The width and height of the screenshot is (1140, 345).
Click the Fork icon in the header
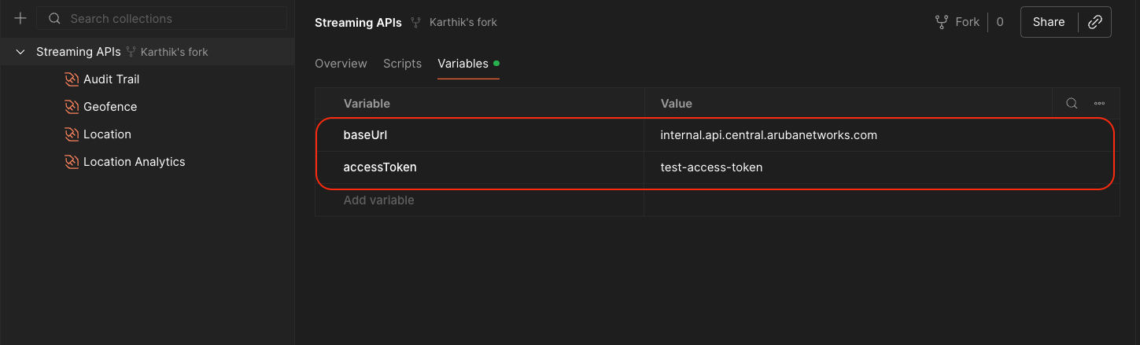point(942,22)
